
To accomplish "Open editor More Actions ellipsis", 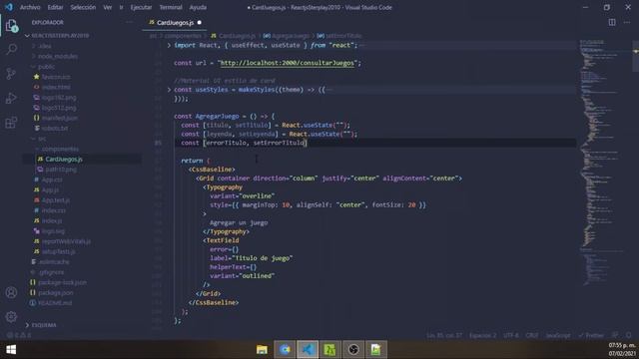I will (627, 22).
